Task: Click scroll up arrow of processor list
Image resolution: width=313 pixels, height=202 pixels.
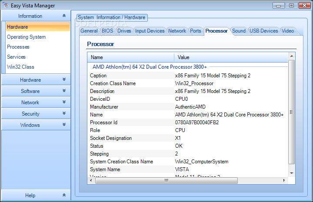Action: [x=292, y=56]
